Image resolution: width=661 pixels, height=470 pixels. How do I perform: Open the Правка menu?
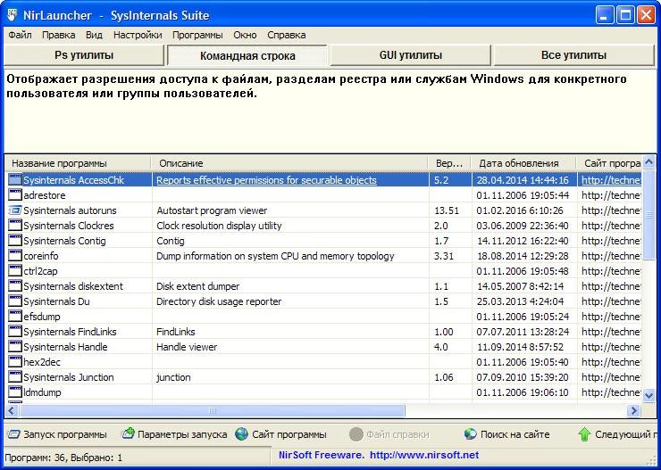click(x=59, y=35)
